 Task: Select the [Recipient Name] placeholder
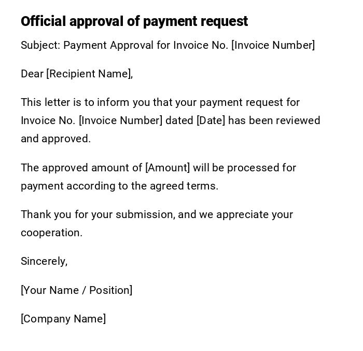point(88,74)
